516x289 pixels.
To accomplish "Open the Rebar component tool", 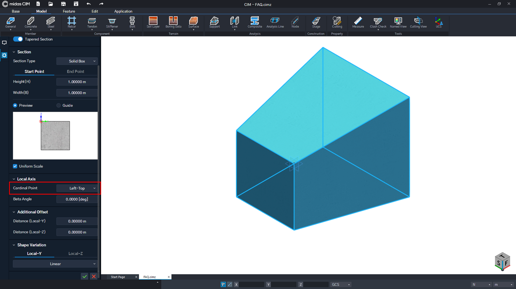I will 72,22.
